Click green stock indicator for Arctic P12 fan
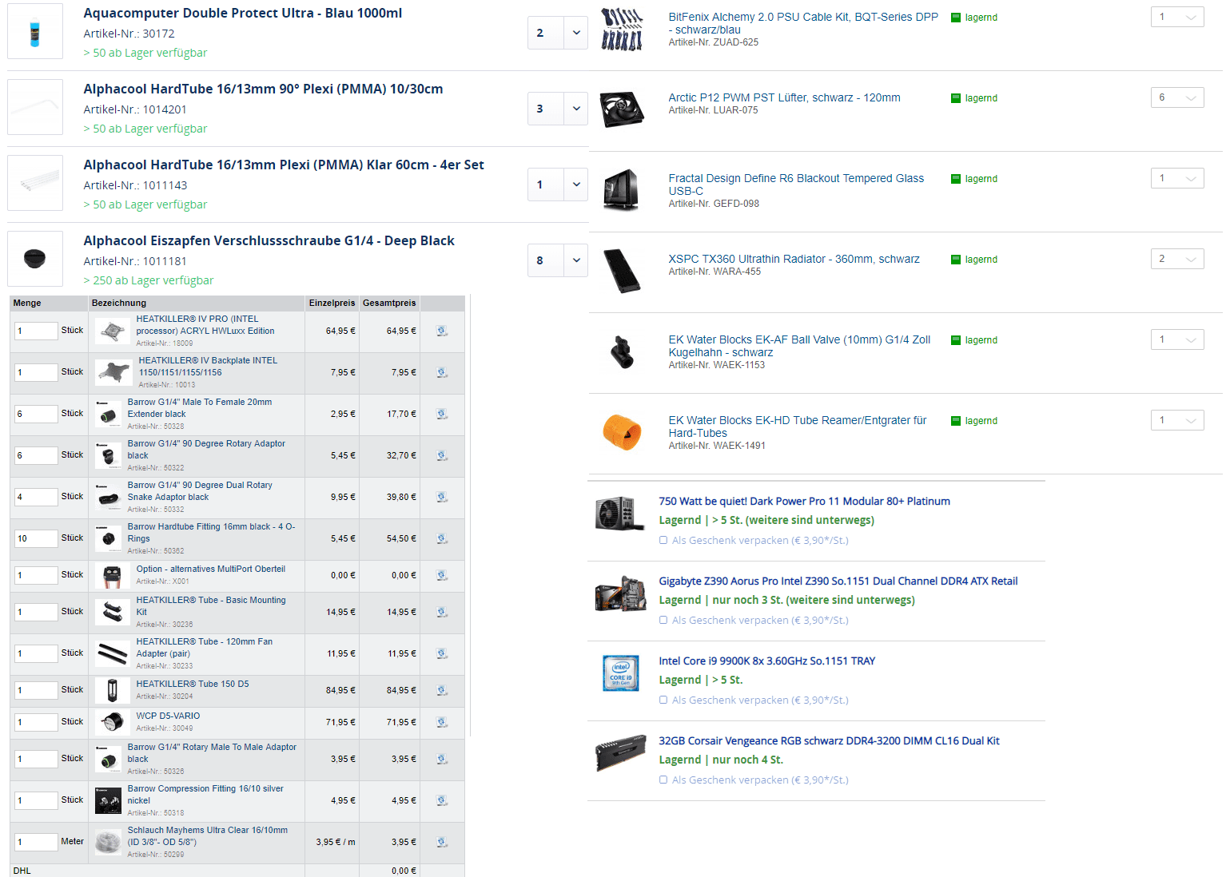1226x877 pixels. pyautogui.click(x=955, y=98)
